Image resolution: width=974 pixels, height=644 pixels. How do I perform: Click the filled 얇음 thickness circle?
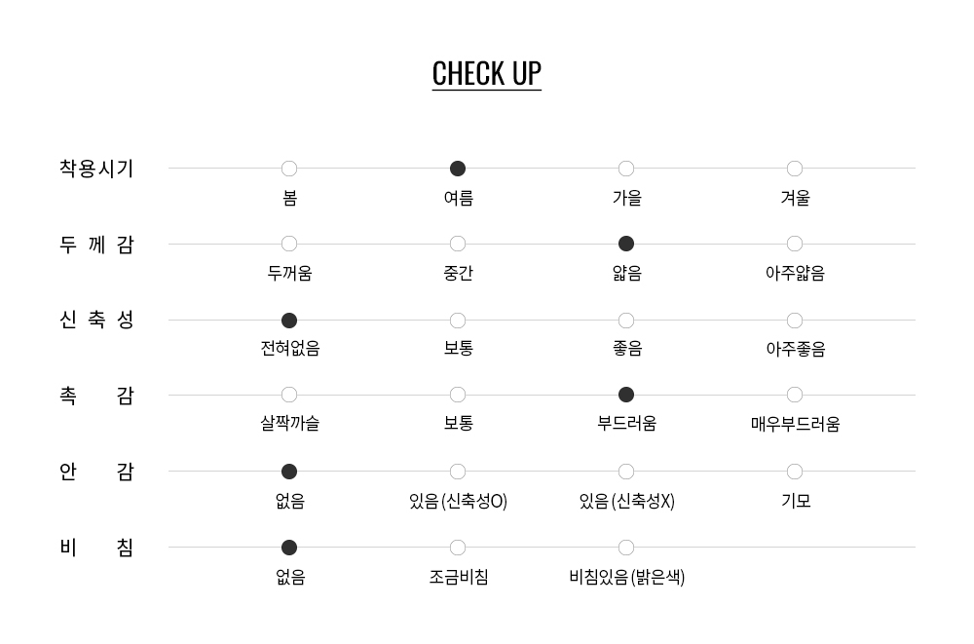(626, 244)
